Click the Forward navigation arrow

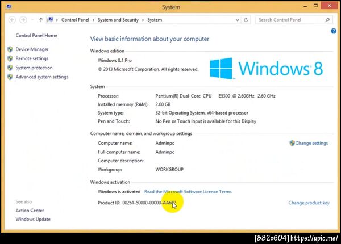[x=23, y=20]
